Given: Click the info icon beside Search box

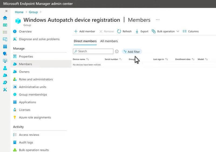Looking at the screenshot, I should pyautogui.click(x=117, y=51).
